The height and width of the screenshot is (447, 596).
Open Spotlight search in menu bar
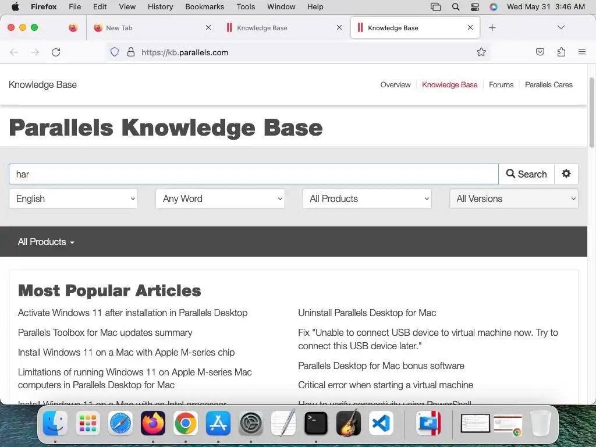455,6
